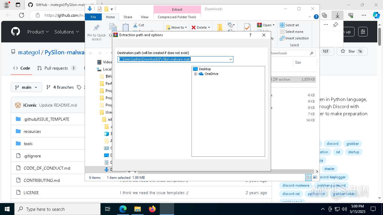Open notification center icon
The width and height of the screenshot is (383, 215).
coord(373,209)
